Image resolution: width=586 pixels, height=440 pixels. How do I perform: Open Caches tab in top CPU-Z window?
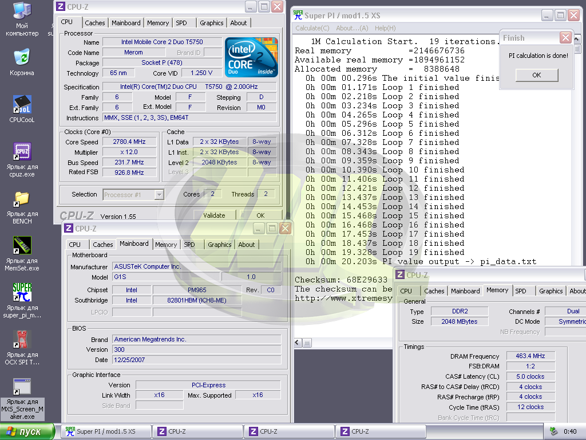click(95, 23)
